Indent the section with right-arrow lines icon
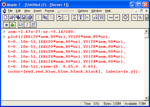Viewport: 150px width, 107px height. pos(102,17)
